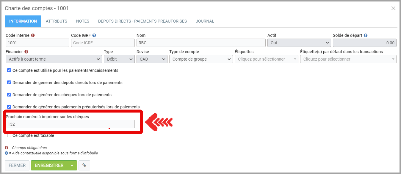The width and height of the screenshot is (401, 174).
Task: Disable generating chèques on payments
Action: (x=9, y=95)
